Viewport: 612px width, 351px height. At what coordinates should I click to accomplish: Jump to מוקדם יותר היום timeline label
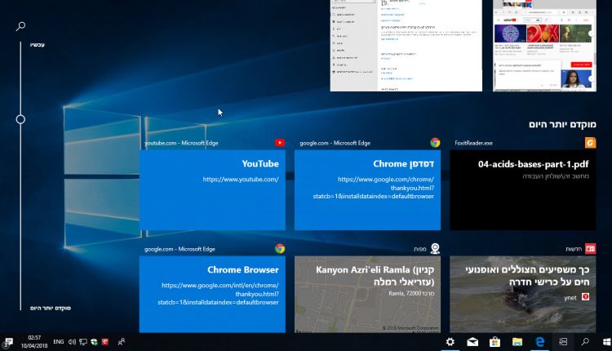pos(51,308)
